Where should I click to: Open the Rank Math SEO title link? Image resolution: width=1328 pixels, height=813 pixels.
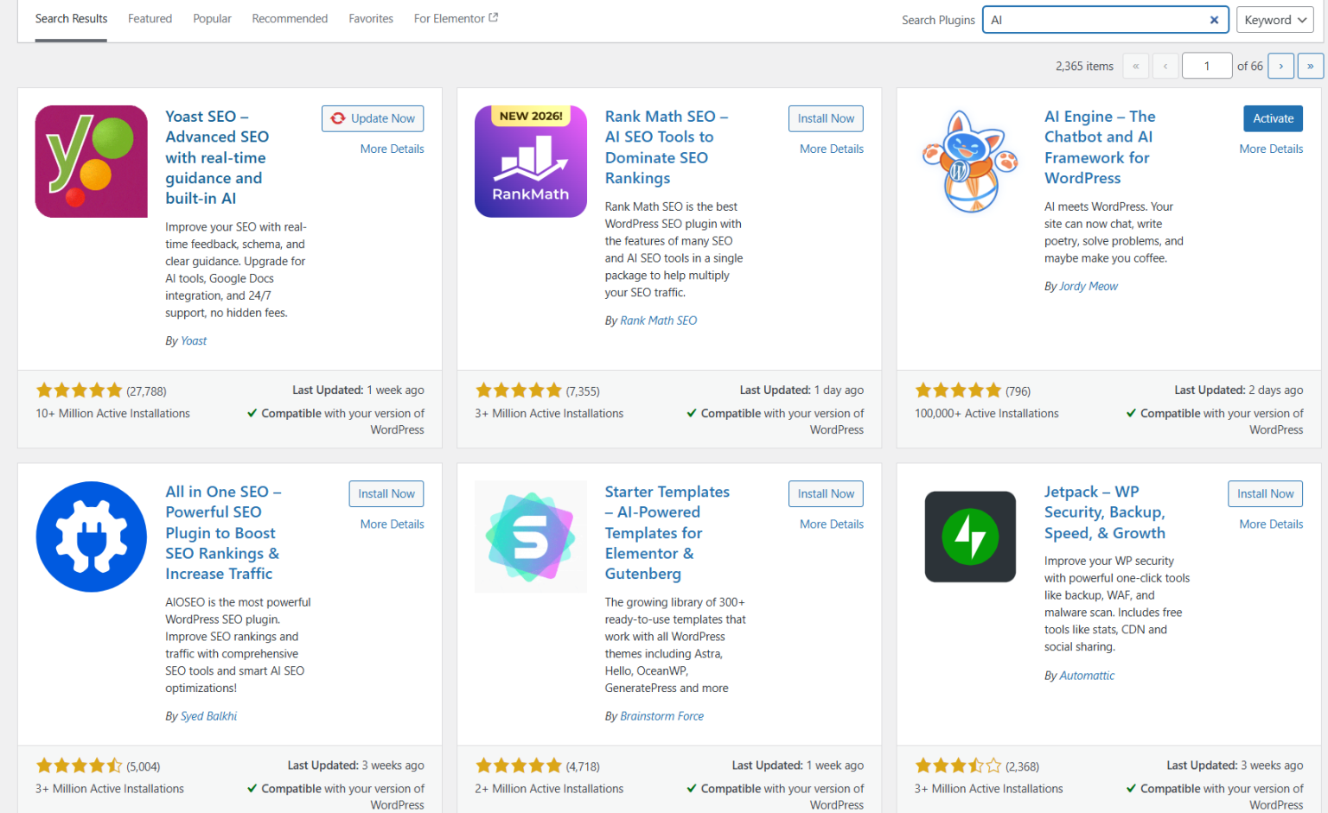(x=666, y=147)
